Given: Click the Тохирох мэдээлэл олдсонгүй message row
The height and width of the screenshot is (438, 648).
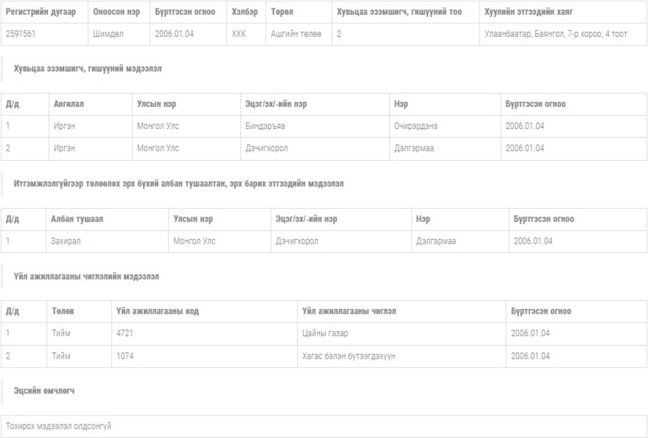Looking at the screenshot, I should (x=58, y=426).
